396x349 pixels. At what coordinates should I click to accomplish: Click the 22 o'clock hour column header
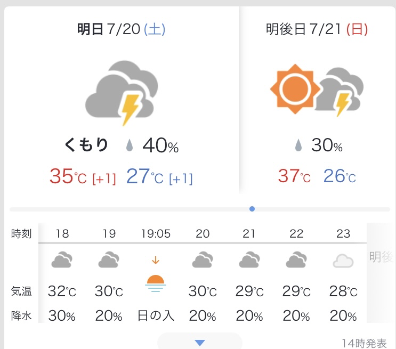(296, 233)
